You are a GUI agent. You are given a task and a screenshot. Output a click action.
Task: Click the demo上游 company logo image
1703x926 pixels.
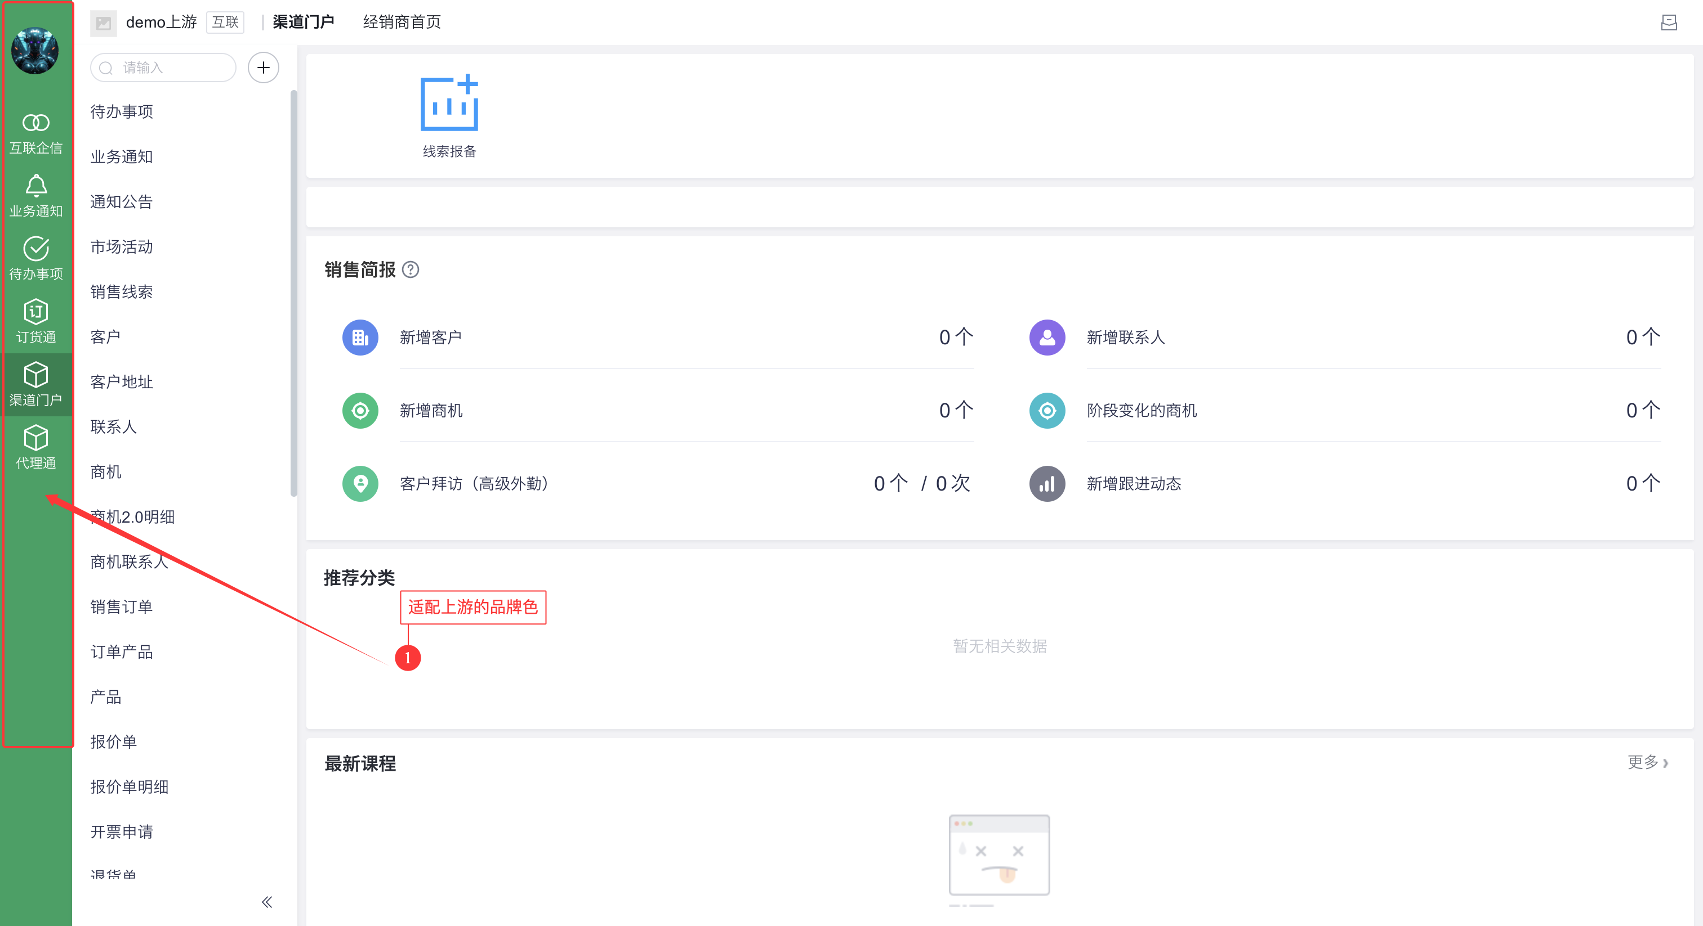click(x=103, y=23)
